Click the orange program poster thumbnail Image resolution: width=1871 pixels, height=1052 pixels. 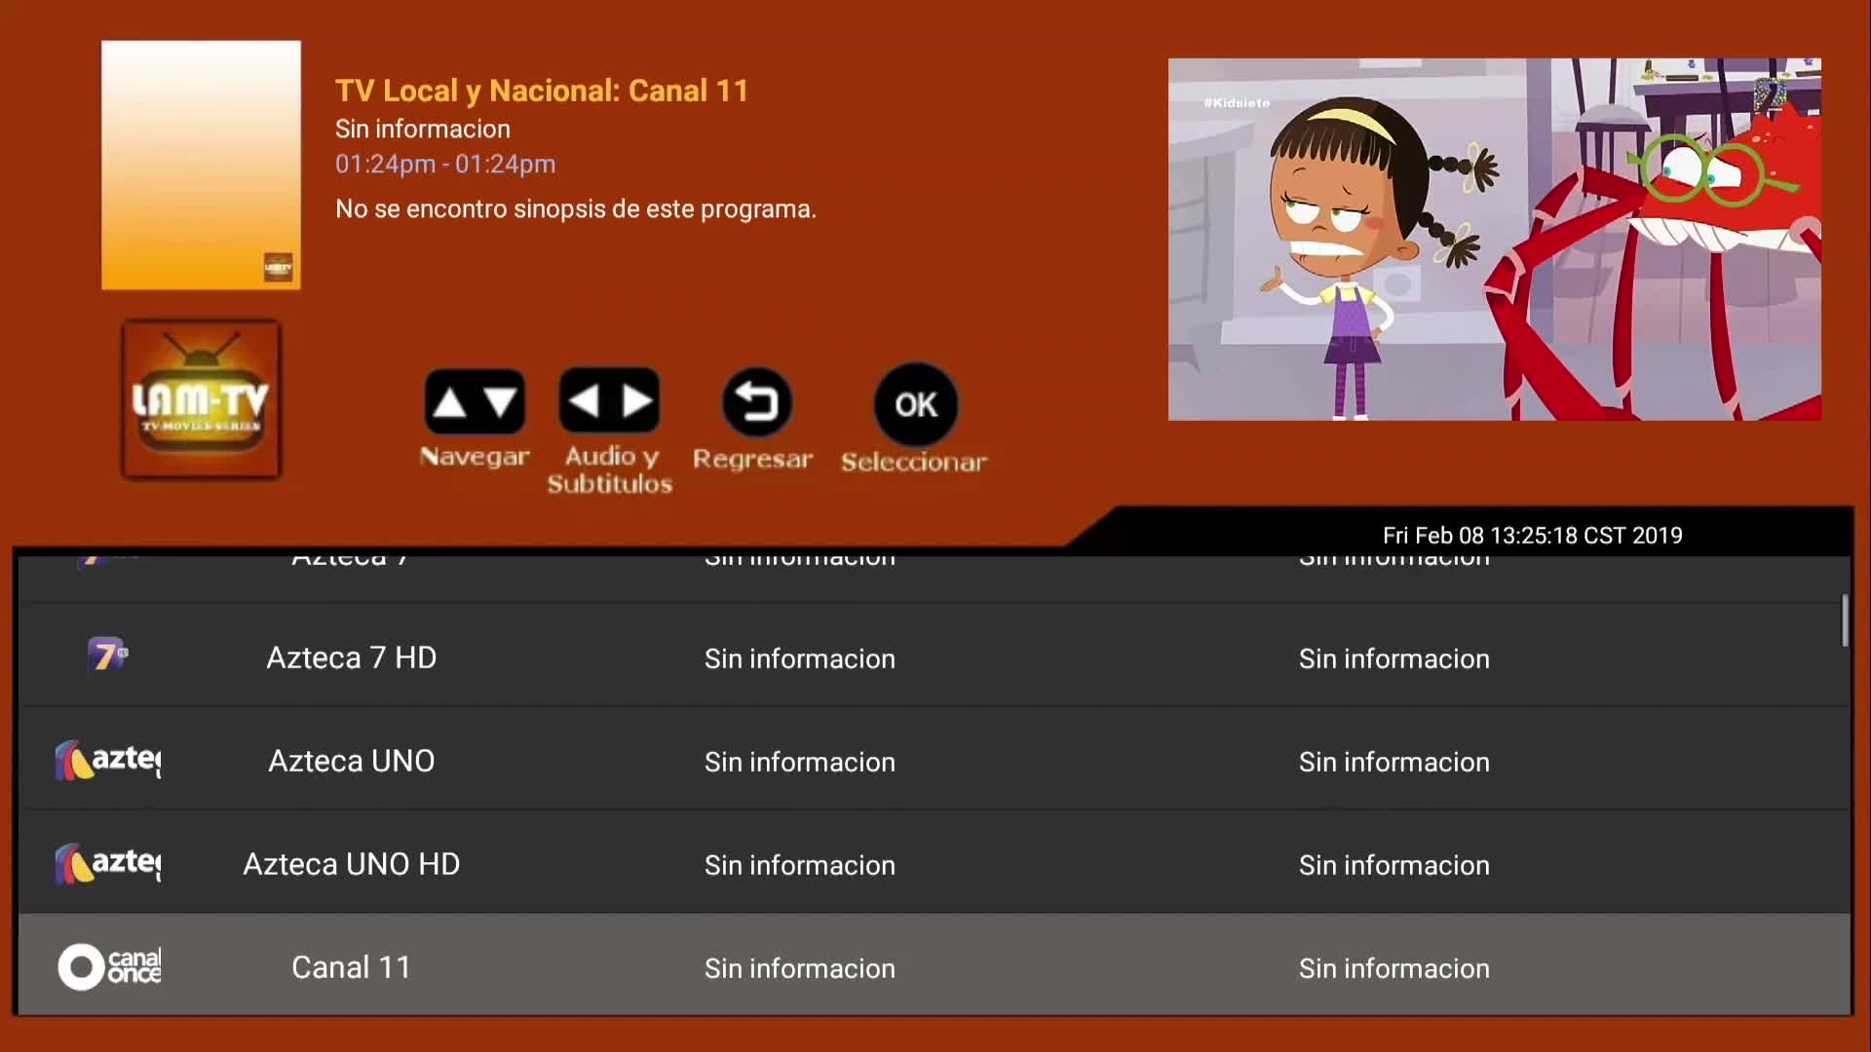coord(201,165)
